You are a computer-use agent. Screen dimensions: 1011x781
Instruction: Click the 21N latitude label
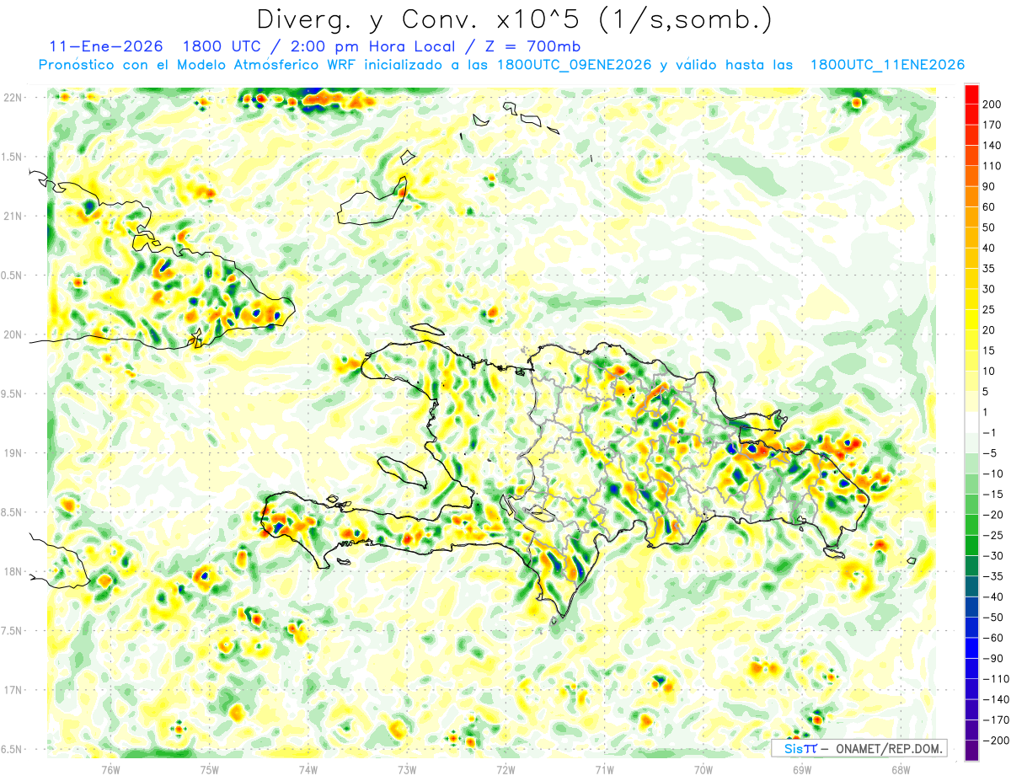tap(13, 216)
